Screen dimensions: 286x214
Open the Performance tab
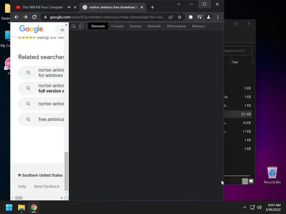pyautogui.click(x=177, y=26)
